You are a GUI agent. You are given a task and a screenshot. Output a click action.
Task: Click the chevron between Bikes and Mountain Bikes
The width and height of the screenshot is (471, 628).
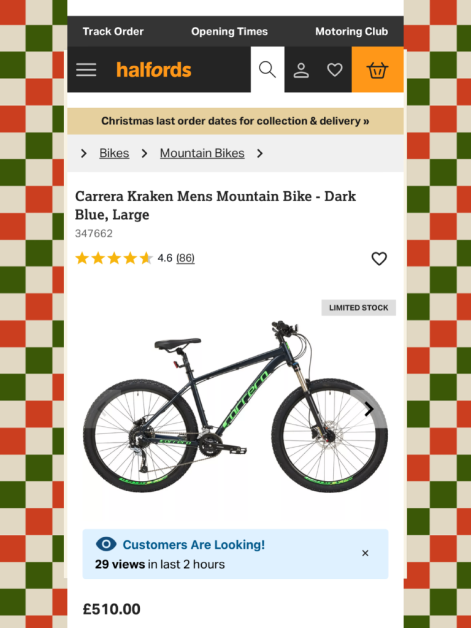tap(145, 153)
